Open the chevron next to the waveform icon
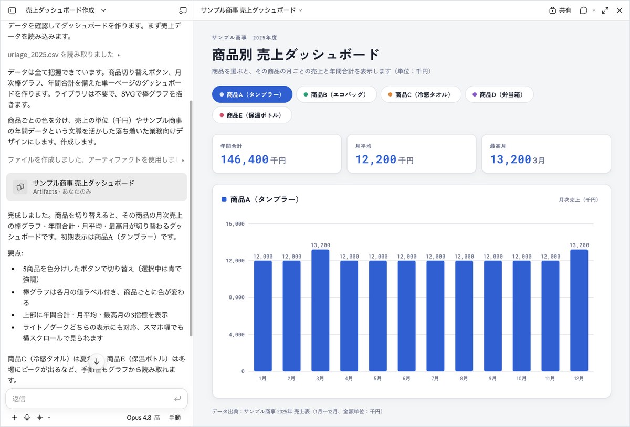 49,418
